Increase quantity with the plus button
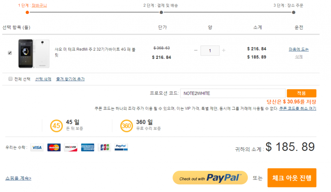Viewport: 331px width, 192px height. (224, 51)
